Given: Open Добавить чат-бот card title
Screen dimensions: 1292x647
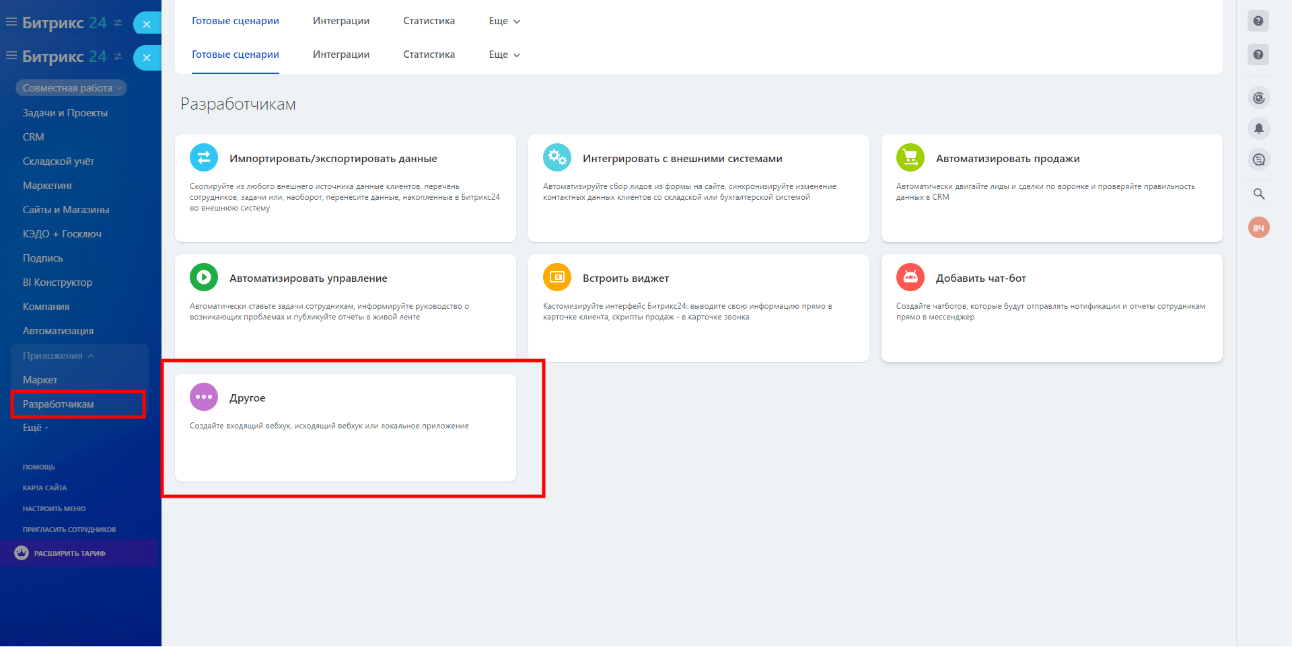Looking at the screenshot, I should click(x=981, y=278).
